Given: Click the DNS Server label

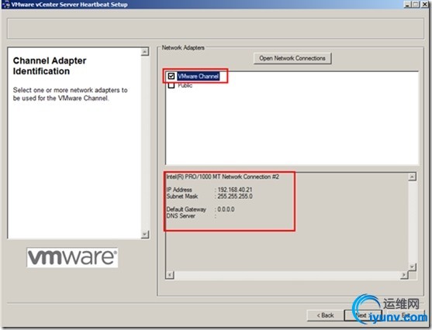Looking at the screenshot, I should tap(181, 216).
